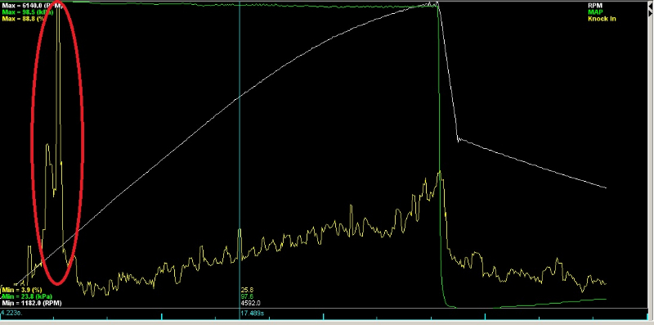The image size is (654, 325).
Task: Select the MAP legend entry
Action: pos(595,12)
